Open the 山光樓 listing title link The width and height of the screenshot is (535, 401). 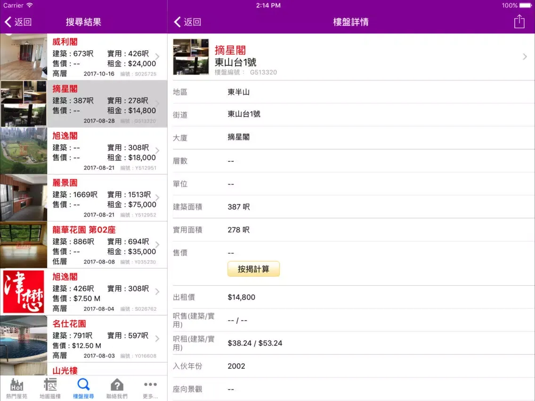(x=65, y=370)
